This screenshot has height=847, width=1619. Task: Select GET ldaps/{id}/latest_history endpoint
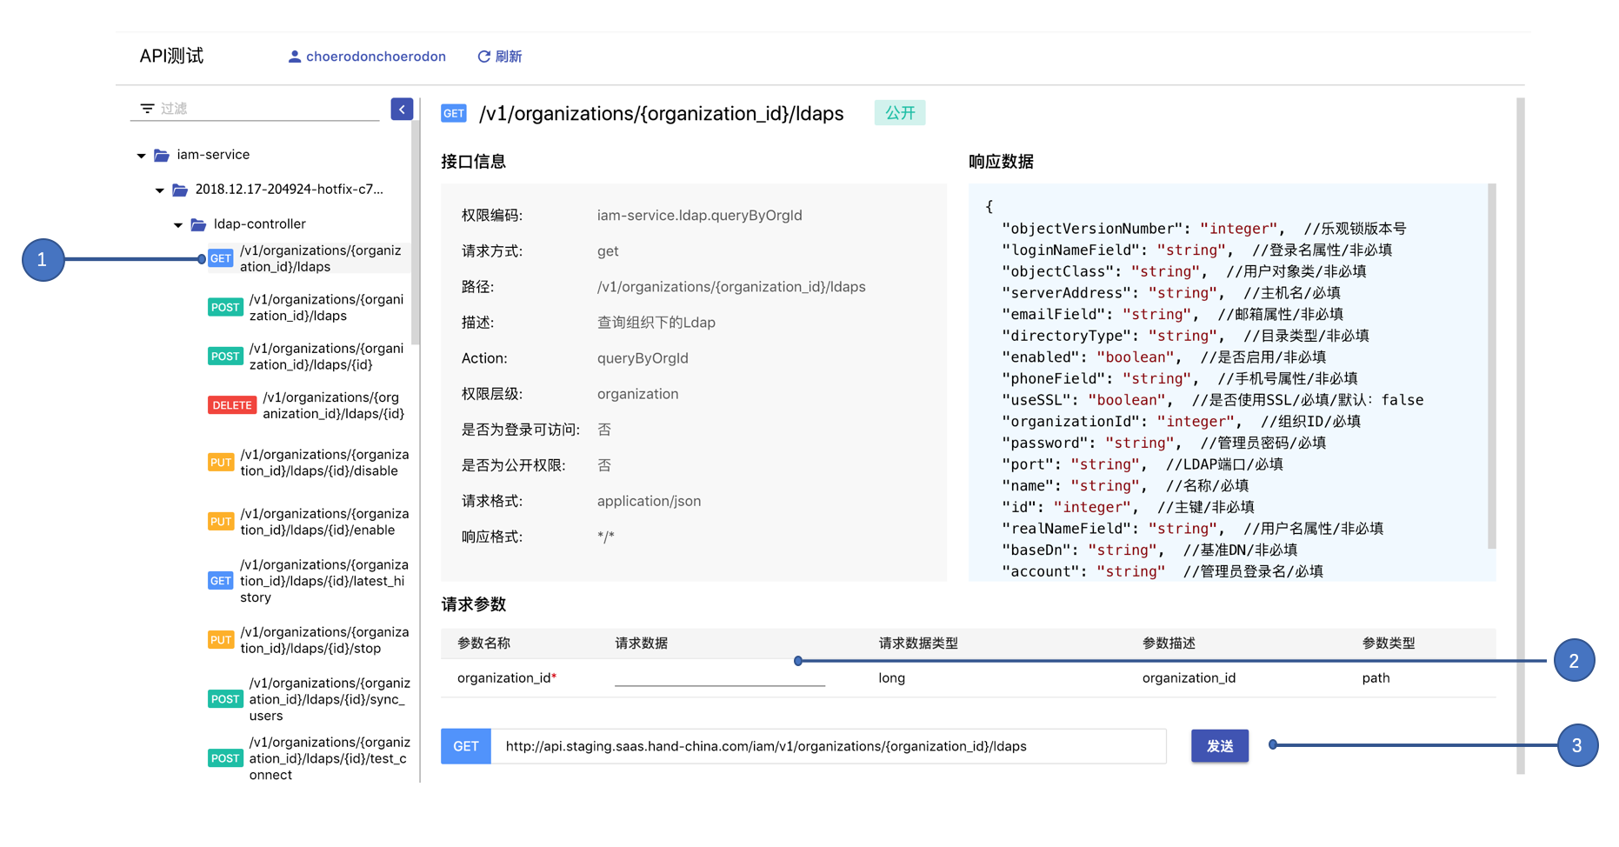pos(308,581)
